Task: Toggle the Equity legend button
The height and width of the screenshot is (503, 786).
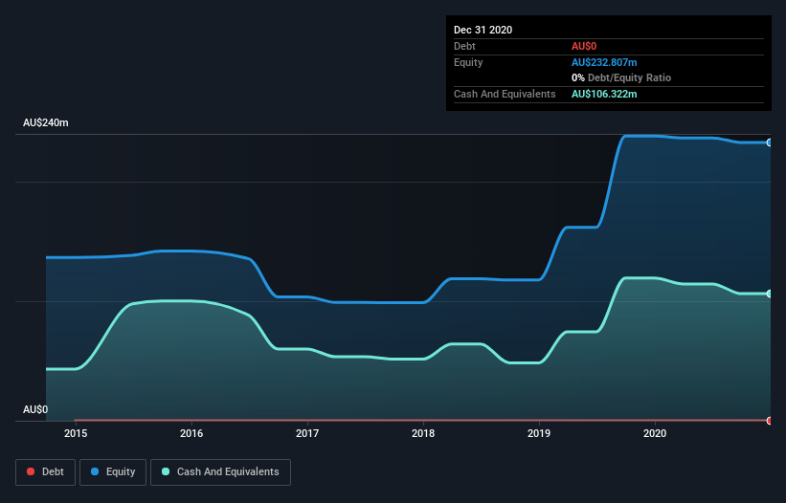Action: 113,472
